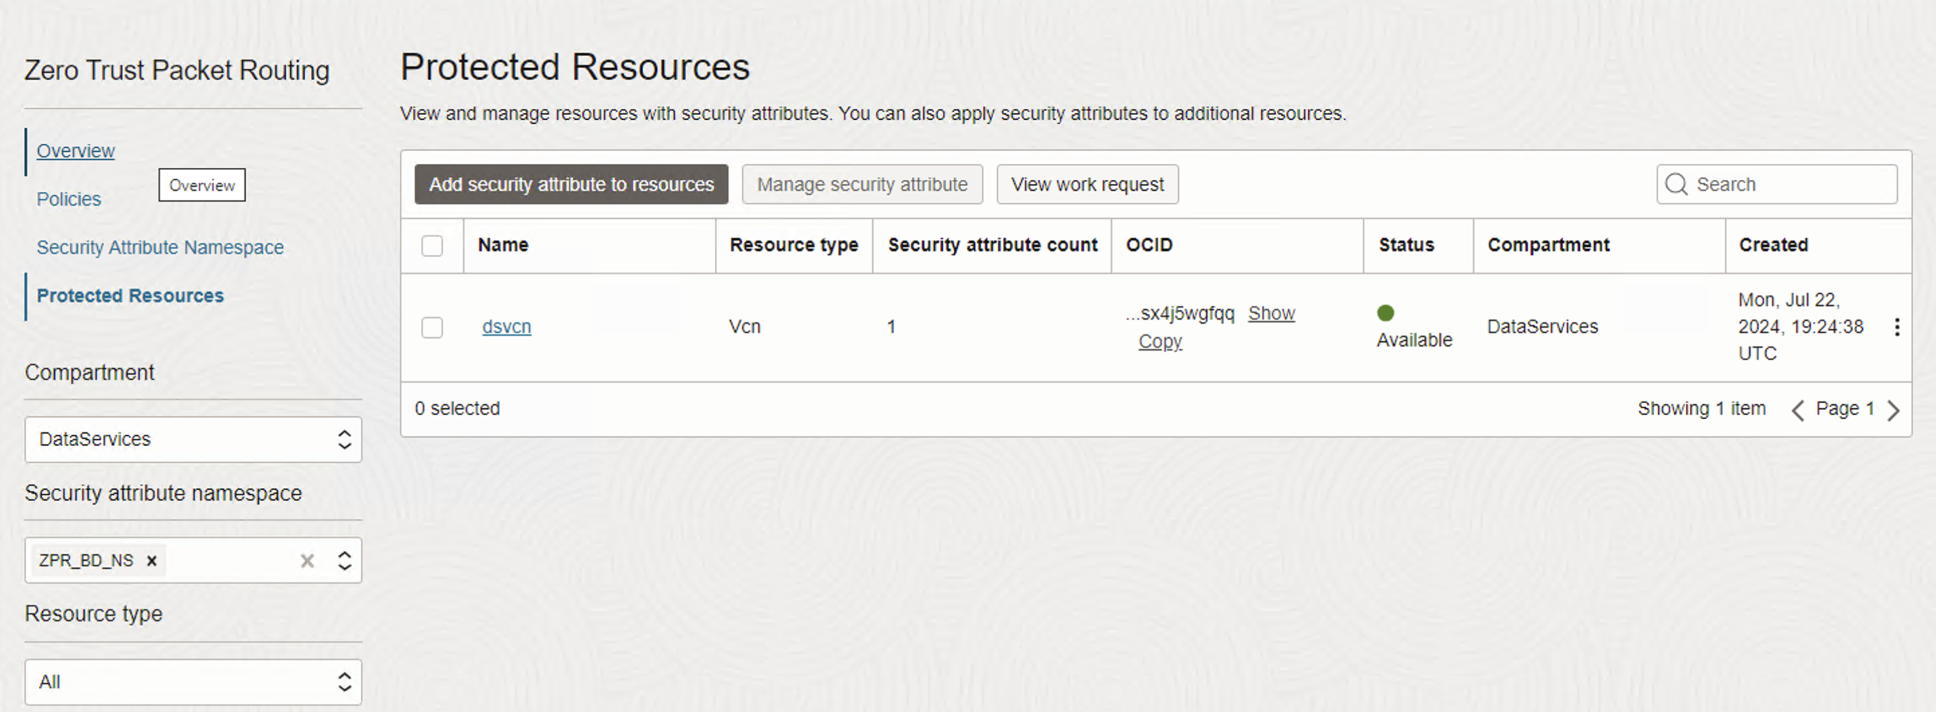
Task: Open the dsvcn resource link
Action: pos(507,327)
